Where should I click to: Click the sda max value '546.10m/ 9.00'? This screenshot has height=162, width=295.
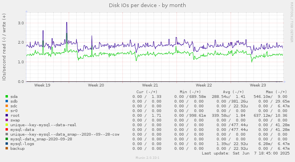coord(271,97)
